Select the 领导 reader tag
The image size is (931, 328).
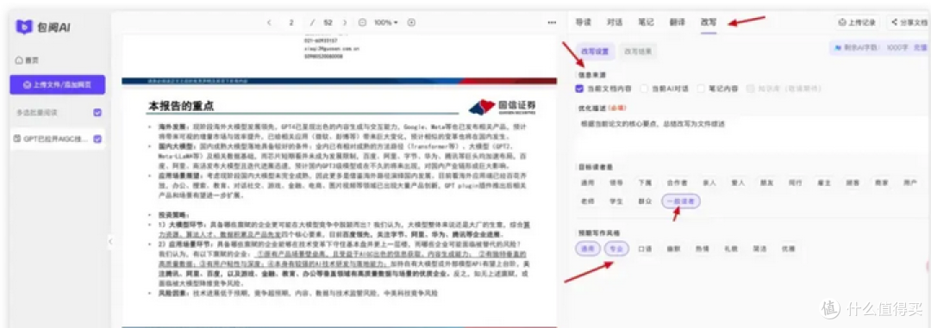tap(616, 183)
